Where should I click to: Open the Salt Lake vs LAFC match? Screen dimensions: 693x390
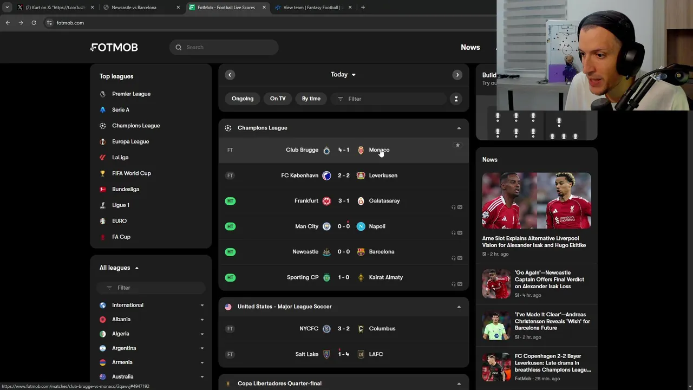[x=343, y=354]
